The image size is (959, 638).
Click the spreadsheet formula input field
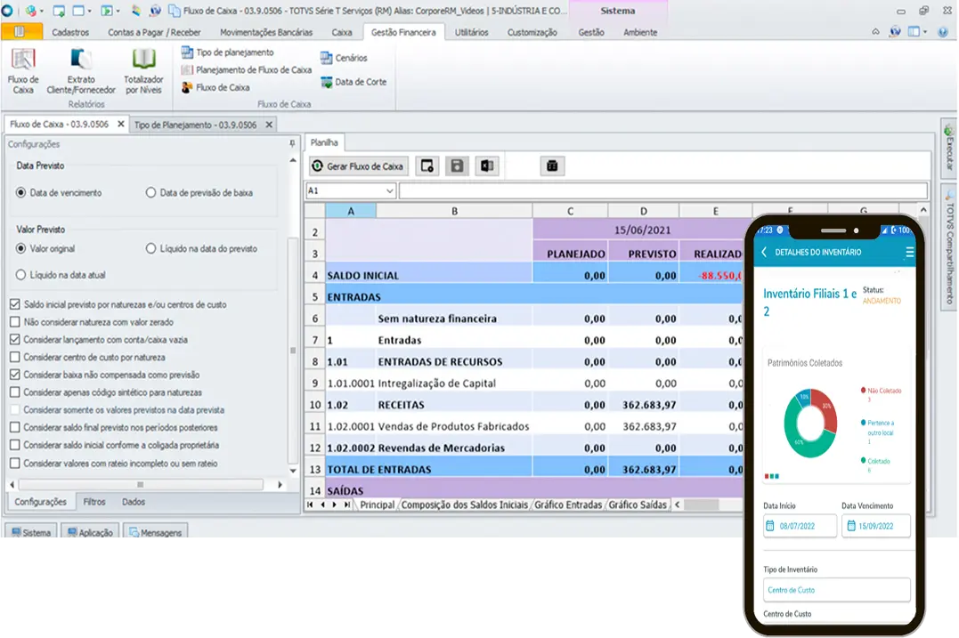(x=662, y=191)
